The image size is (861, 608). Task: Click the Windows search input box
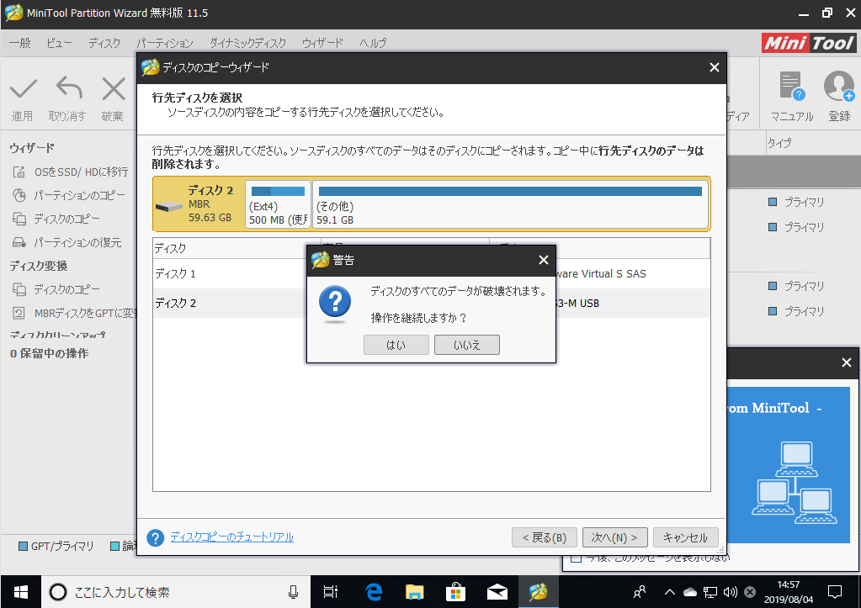pyautogui.click(x=168, y=592)
